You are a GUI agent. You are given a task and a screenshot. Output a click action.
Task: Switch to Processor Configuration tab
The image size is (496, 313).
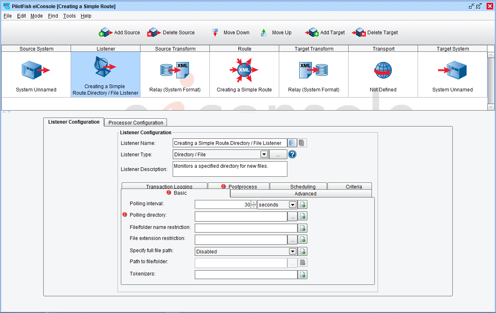[x=136, y=122]
